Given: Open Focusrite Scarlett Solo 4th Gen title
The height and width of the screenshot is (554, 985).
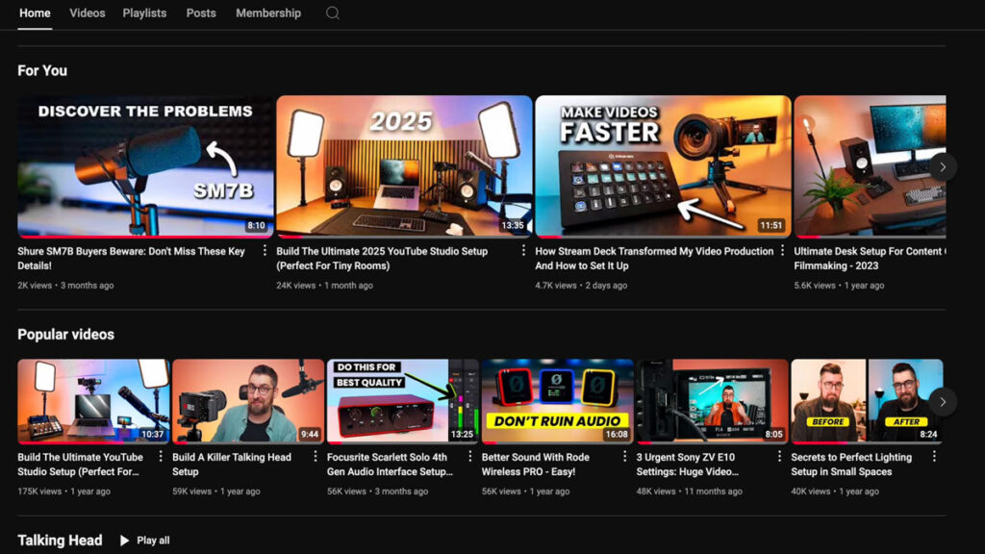Looking at the screenshot, I should [390, 465].
